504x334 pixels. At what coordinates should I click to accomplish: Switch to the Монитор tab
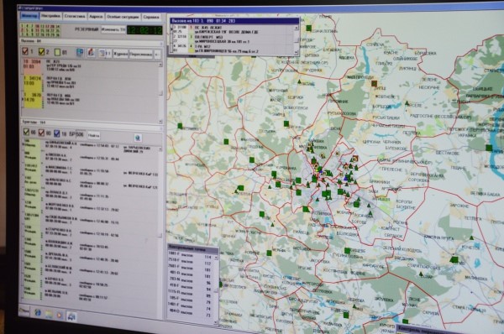(29, 16)
